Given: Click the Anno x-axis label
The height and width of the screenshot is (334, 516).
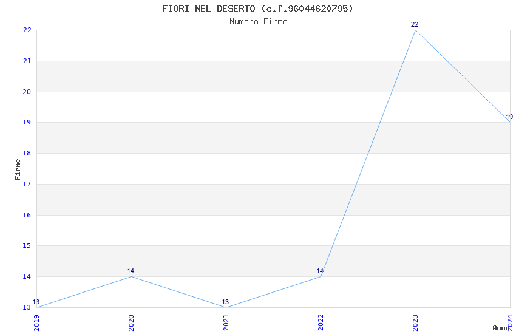Looking at the screenshot, I should [501, 328].
